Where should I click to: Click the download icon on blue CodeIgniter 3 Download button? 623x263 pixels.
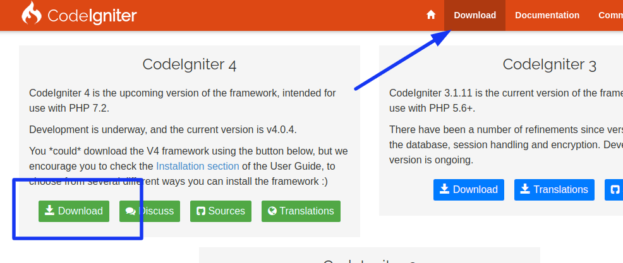(x=445, y=189)
